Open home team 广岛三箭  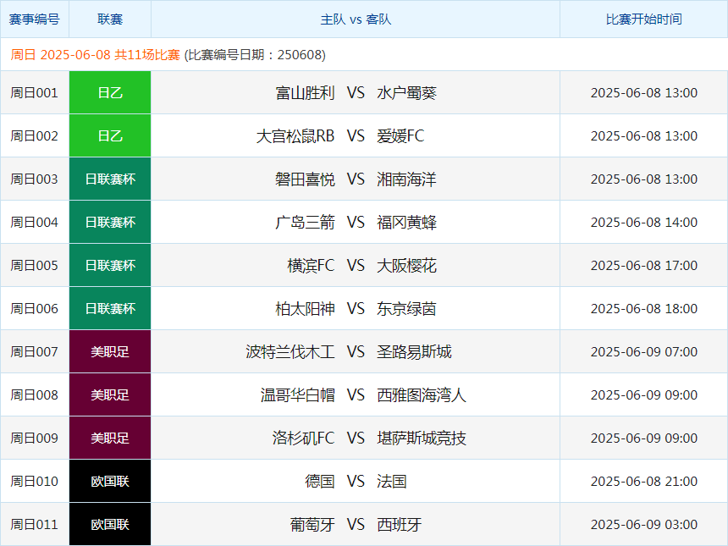point(305,223)
